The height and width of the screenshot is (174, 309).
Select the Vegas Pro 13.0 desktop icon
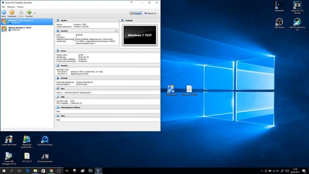click(x=297, y=8)
